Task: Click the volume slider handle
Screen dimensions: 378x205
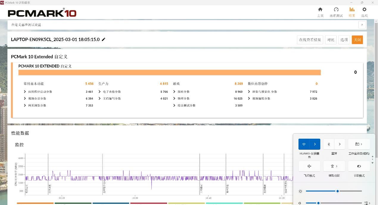Action: coord(318,203)
